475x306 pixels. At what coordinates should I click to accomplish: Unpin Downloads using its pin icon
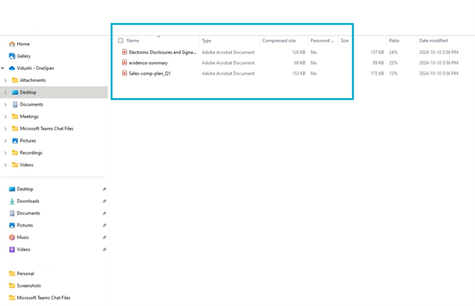pos(104,202)
